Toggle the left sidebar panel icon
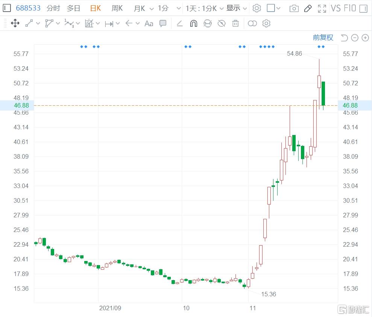372x317 pixels. 7,8
